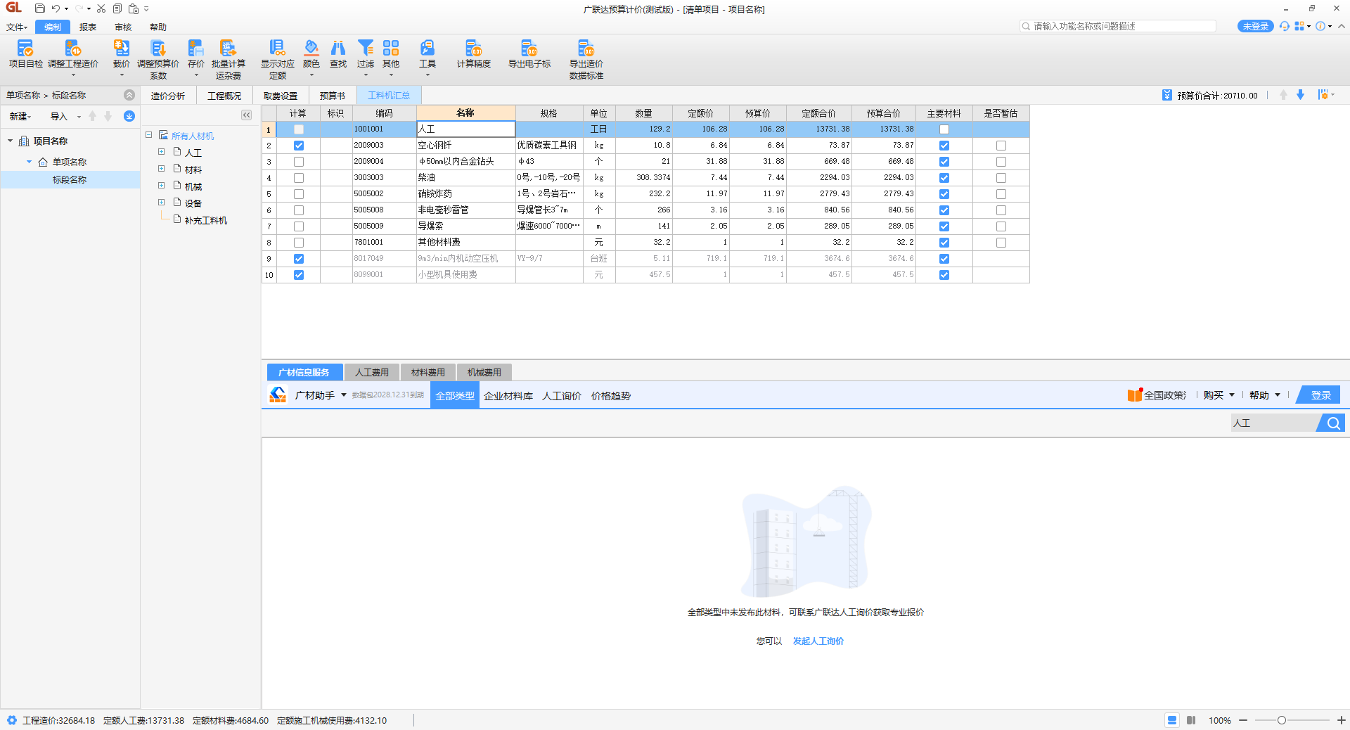Expand the 材料 tree node
The image size is (1350, 730).
pyautogui.click(x=161, y=169)
